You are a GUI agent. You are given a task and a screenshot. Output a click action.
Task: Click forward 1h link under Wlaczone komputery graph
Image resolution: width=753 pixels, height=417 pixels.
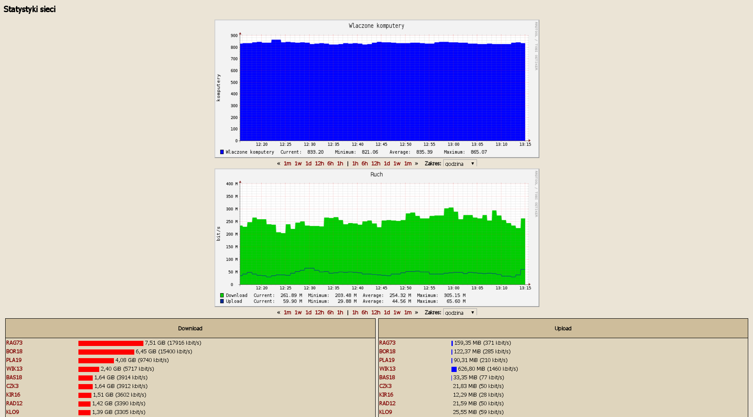click(x=355, y=164)
